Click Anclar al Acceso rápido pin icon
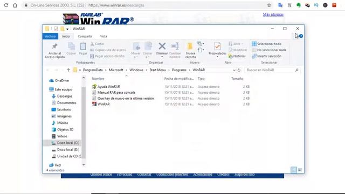The height and width of the screenshot is (194, 345). coord(54,47)
